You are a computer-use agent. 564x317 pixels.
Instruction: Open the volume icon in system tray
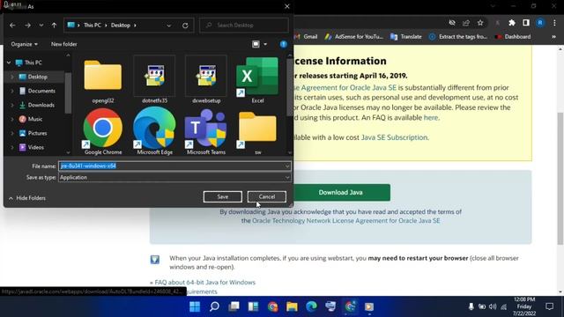(x=493, y=306)
